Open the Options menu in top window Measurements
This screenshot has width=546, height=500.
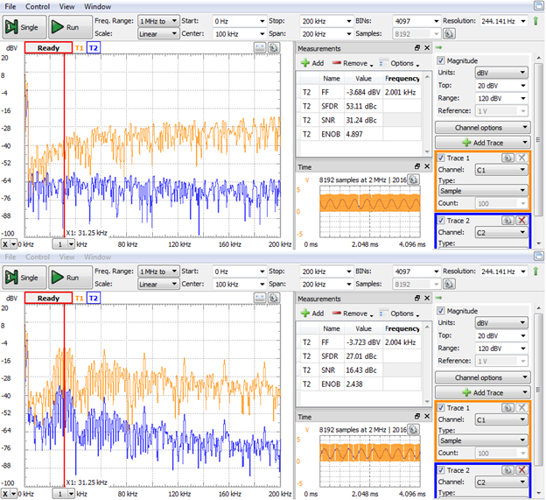tap(399, 63)
